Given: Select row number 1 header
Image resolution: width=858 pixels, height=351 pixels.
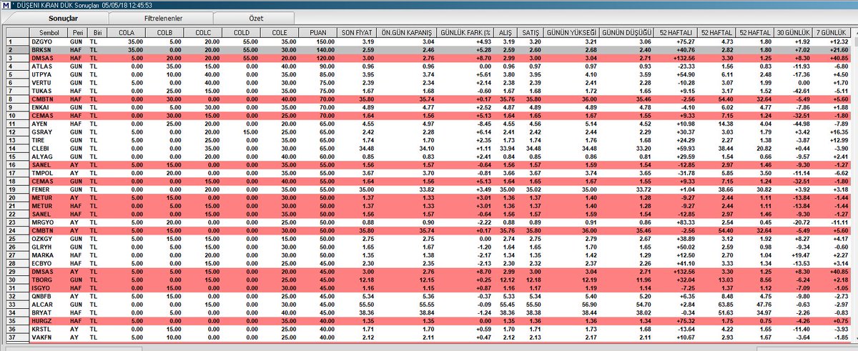Looking at the screenshot, I should coord(17,42).
